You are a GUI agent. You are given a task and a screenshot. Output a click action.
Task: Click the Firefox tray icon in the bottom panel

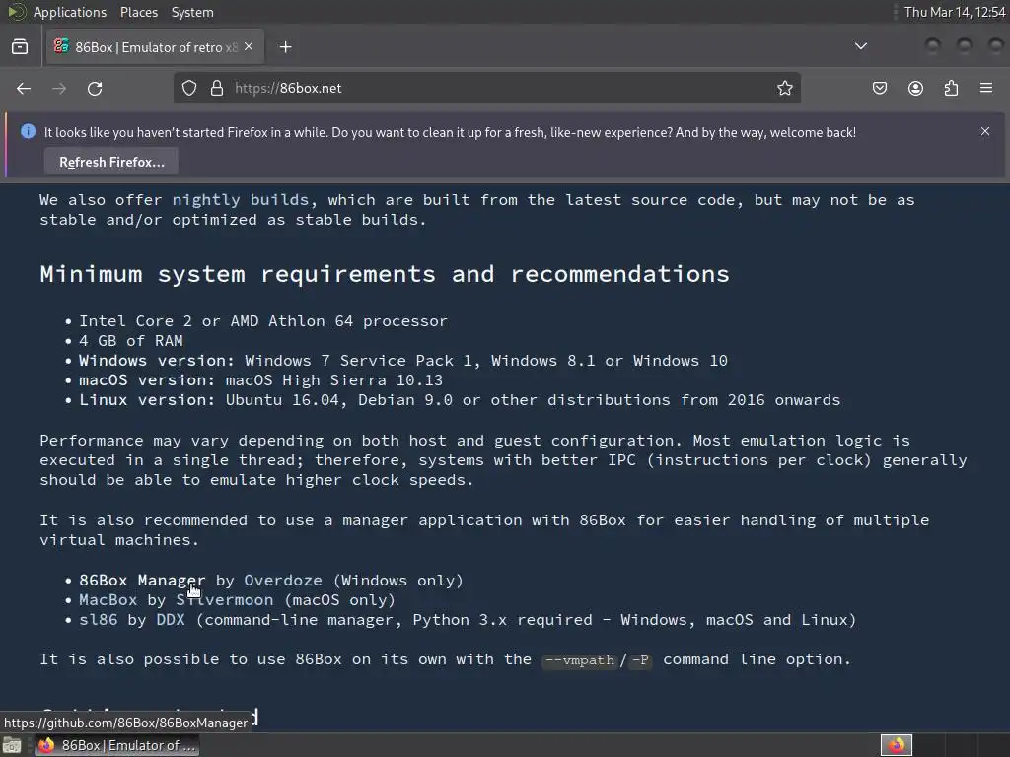coord(897,745)
